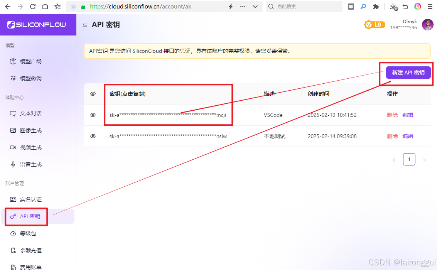Open the reading book icon in toolbar
The height and width of the screenshot is (270, 437).
click(351, 7)
